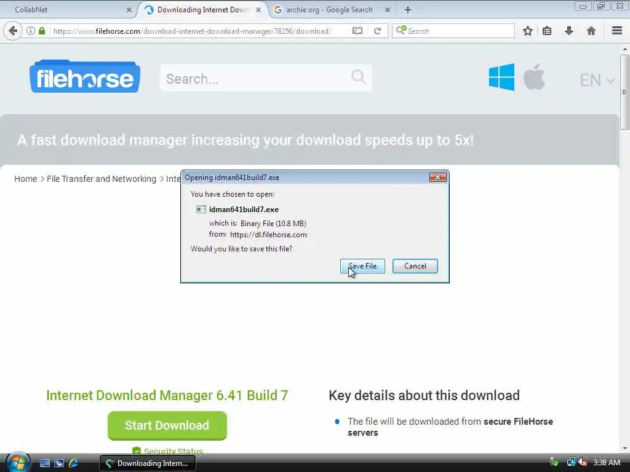Image resolution: width=630 pixels, height=472 pixels.
Task: Click the page vertical scrollbar thumb
Action: tap(624, 92)
